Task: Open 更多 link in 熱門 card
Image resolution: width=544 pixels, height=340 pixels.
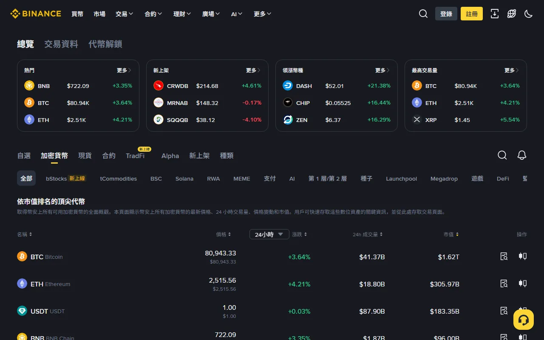Action: click(124, 70)
